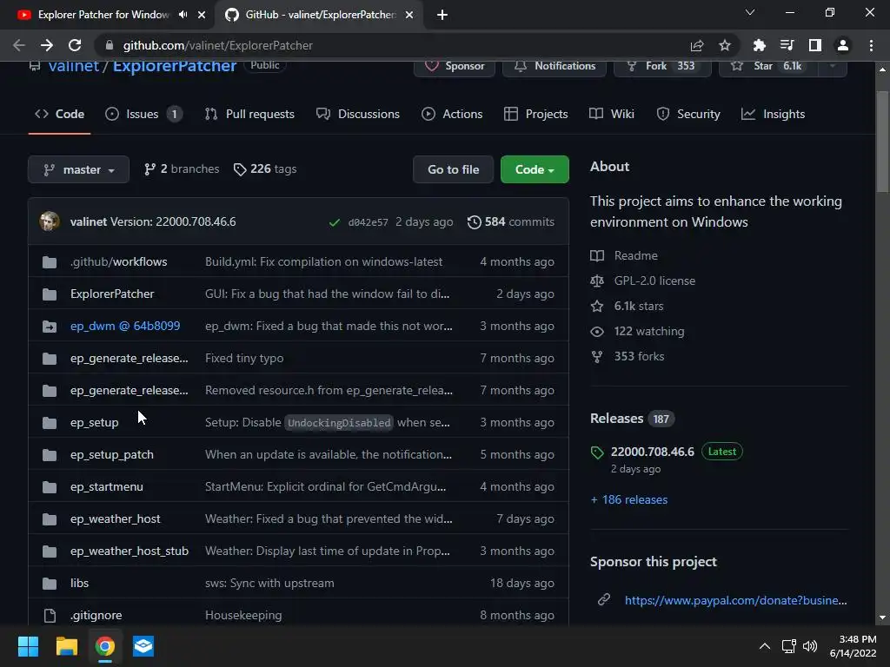The width and height of the screenshot is (890, 667).
Task: Open the Insights tab
Action: [773, 114]
